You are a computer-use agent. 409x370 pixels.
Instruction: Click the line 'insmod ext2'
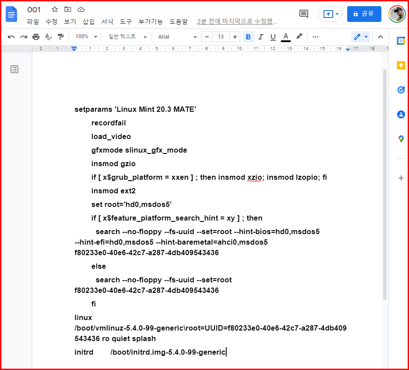(114, 191)
